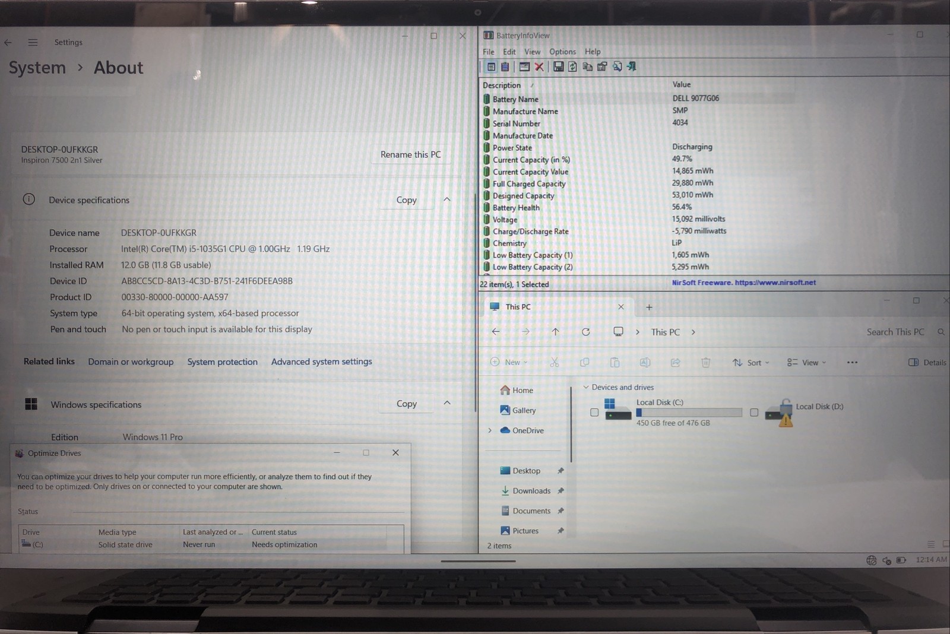The width and height of the screenshot is (950, 634).
Task: Open the File menu in BatteryInfoView
Action: 489,52
